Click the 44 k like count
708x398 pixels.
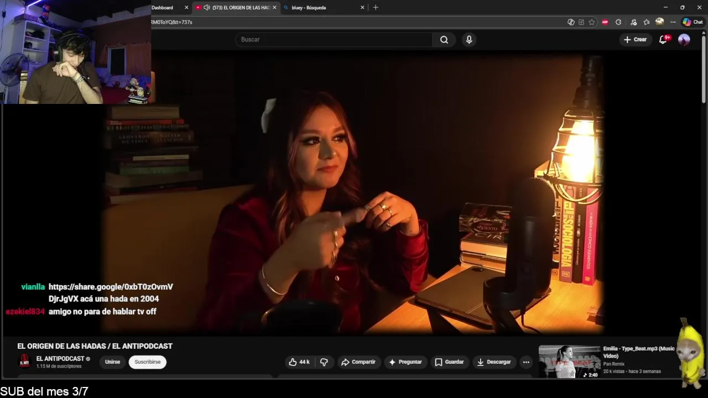304,362
